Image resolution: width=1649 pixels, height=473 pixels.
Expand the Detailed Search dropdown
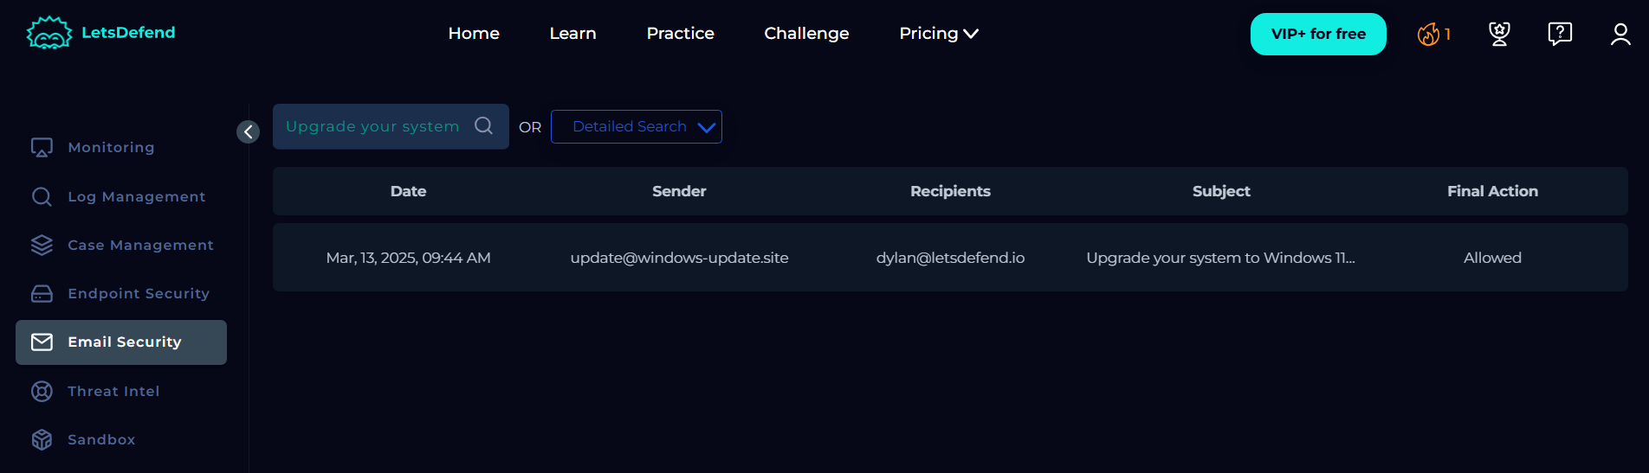[x=637, y=126]
